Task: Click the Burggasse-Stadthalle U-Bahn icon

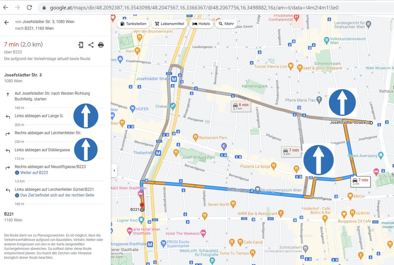Action: [150, 244]
